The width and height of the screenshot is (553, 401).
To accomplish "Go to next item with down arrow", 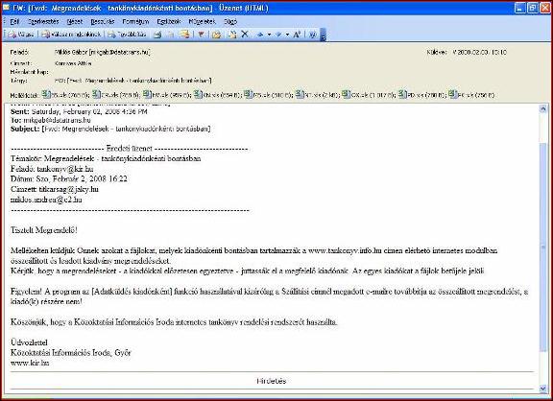I will (278, 35).
